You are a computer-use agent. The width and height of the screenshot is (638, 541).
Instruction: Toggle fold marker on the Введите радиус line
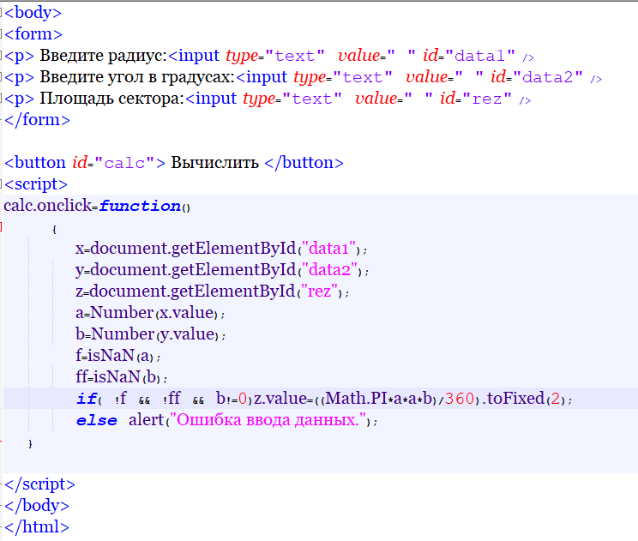pos(3,57)
